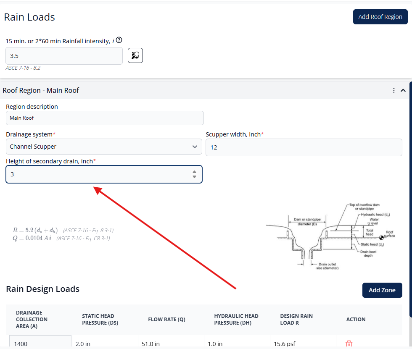Click the rainfall intensity help question-mark icon

click(x=119, y=40)
